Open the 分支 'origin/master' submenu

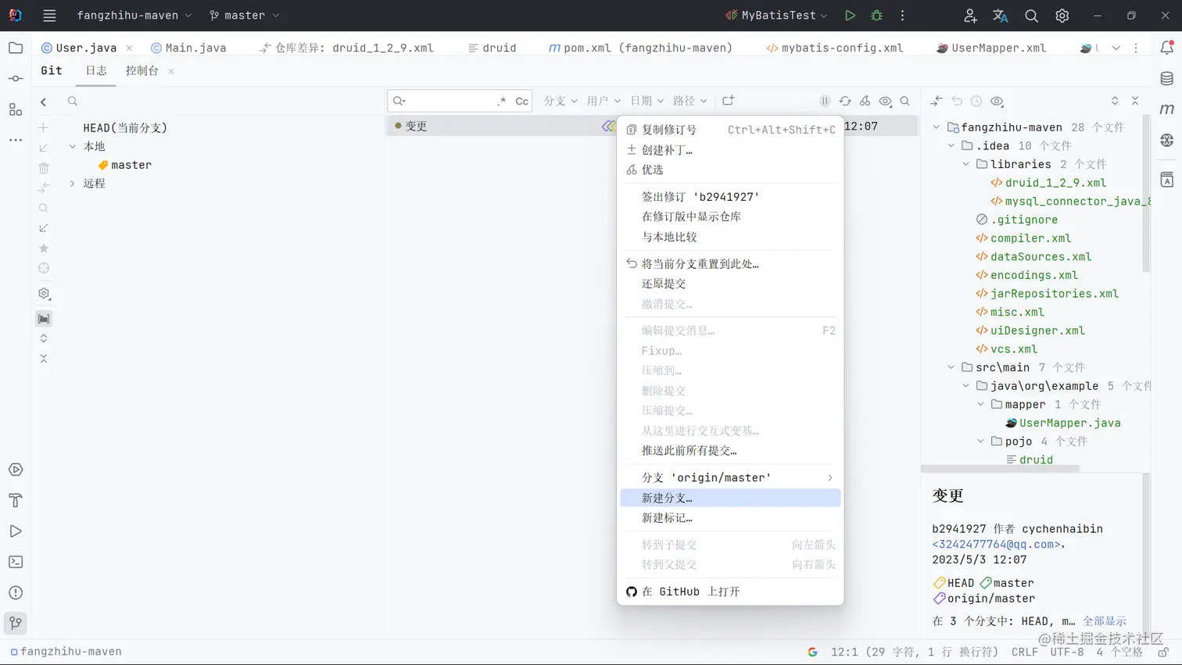click(x=730, y=477)
